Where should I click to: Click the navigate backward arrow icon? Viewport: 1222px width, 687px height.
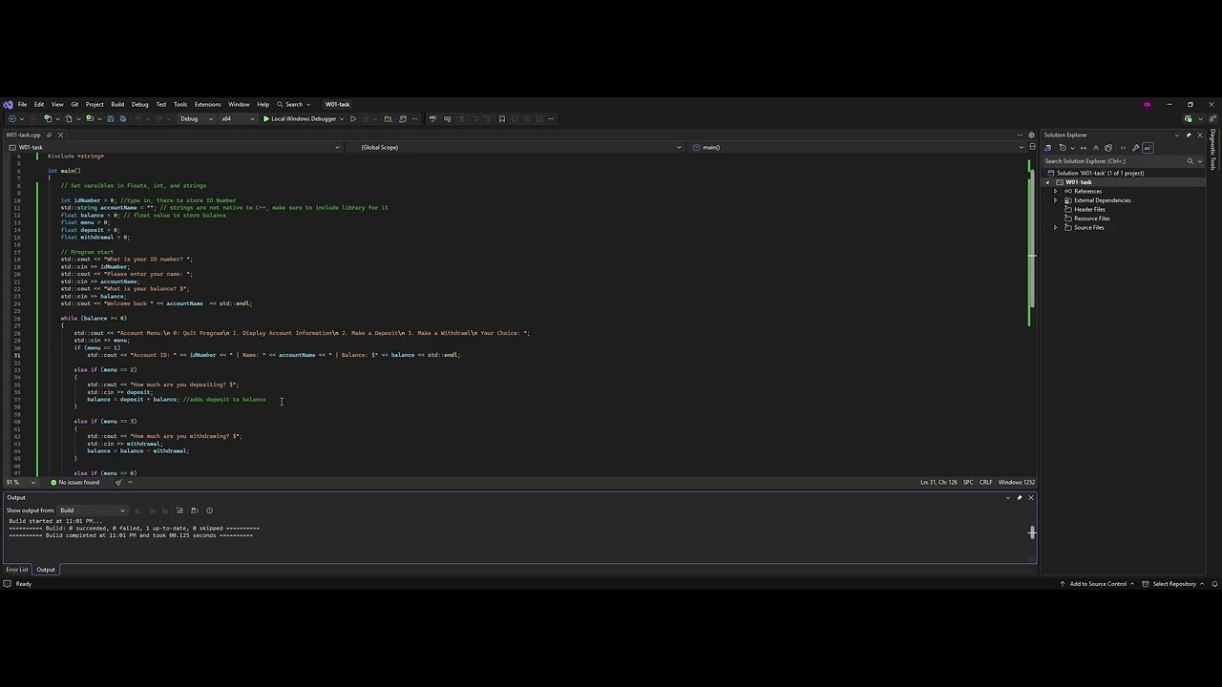pyautogui.click(x=11, y=118)
